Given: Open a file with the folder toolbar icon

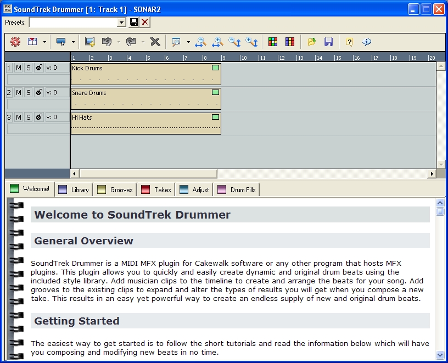Looking at the screenshot, I should click(x=311, y=42).
